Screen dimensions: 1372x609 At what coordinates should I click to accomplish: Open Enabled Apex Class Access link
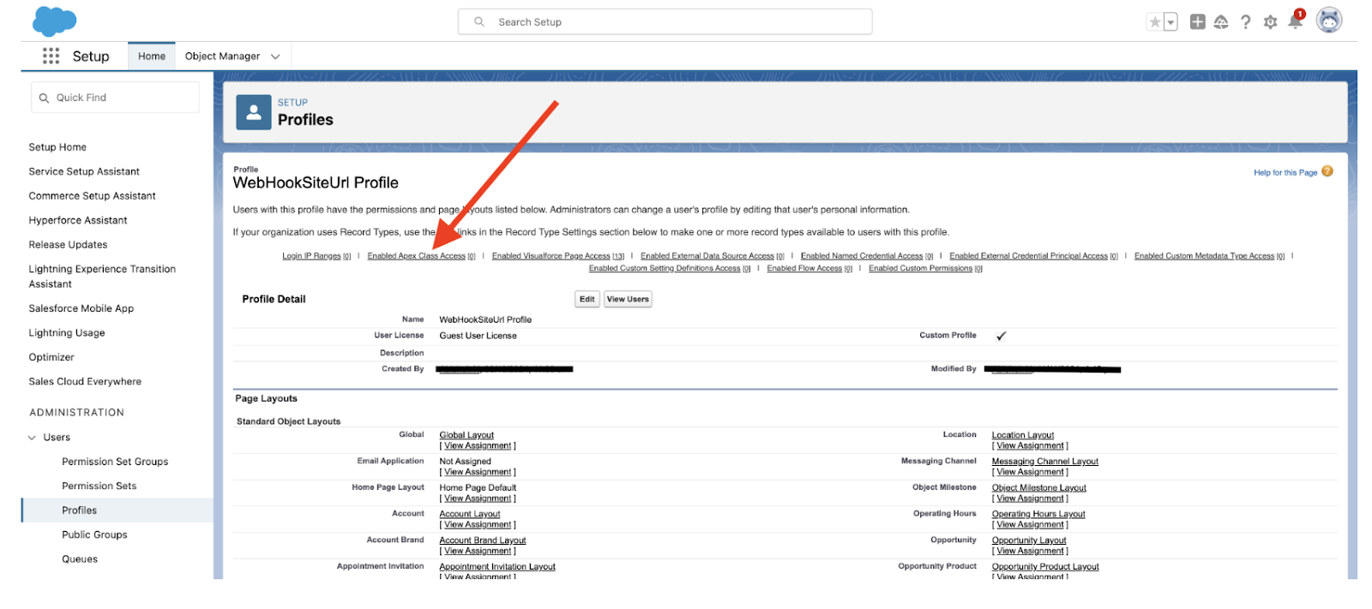[x=416, y=256]
